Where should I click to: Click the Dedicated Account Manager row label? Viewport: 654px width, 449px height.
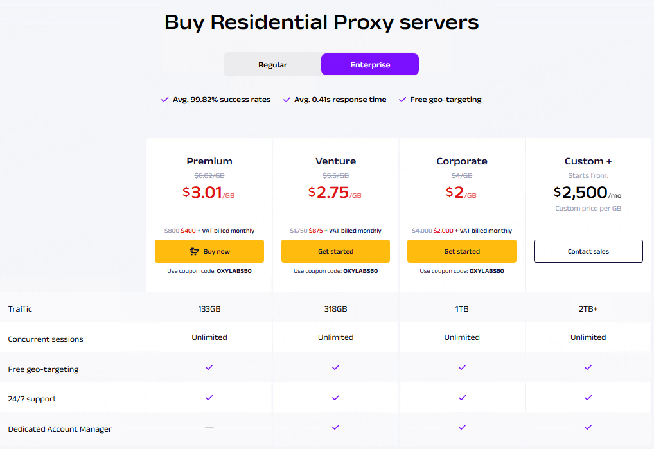click(x=60, y=429)
